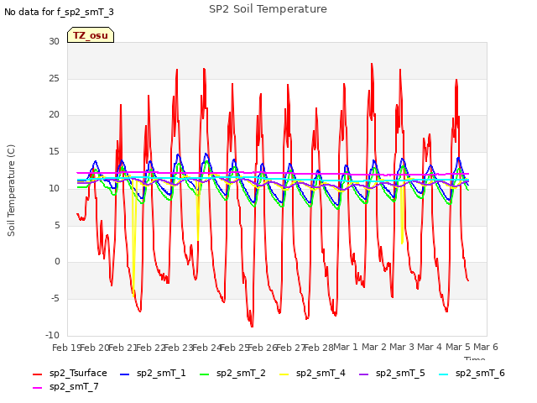Screen dimensions: 537x403
Task: Click the blue sp2_smT_1 legend swatch
Action: 125,374
